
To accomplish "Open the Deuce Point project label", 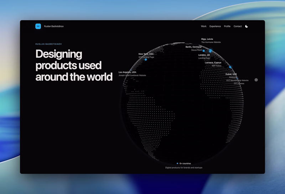I will pyautogui.click(x=197, y=50).
